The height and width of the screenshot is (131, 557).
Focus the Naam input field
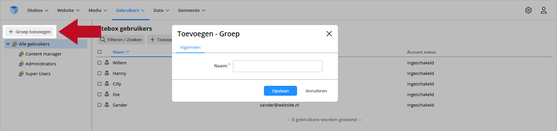[278, 66]
